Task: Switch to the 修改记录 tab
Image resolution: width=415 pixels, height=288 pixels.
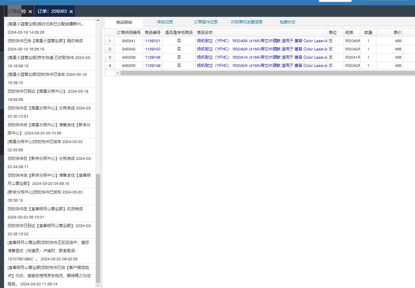Action: click(165, 22)
